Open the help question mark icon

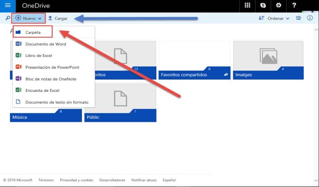pyautogui.click(x=294, y=5)
